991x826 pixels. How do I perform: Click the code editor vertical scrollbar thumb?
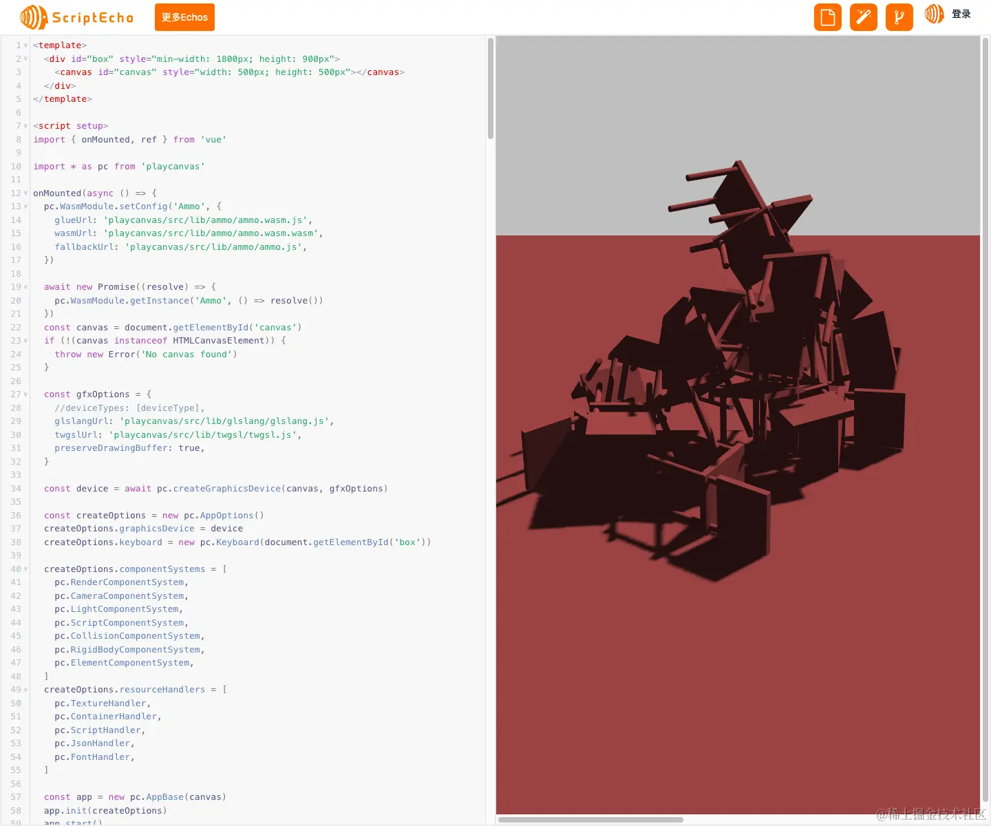pos(491,88)
